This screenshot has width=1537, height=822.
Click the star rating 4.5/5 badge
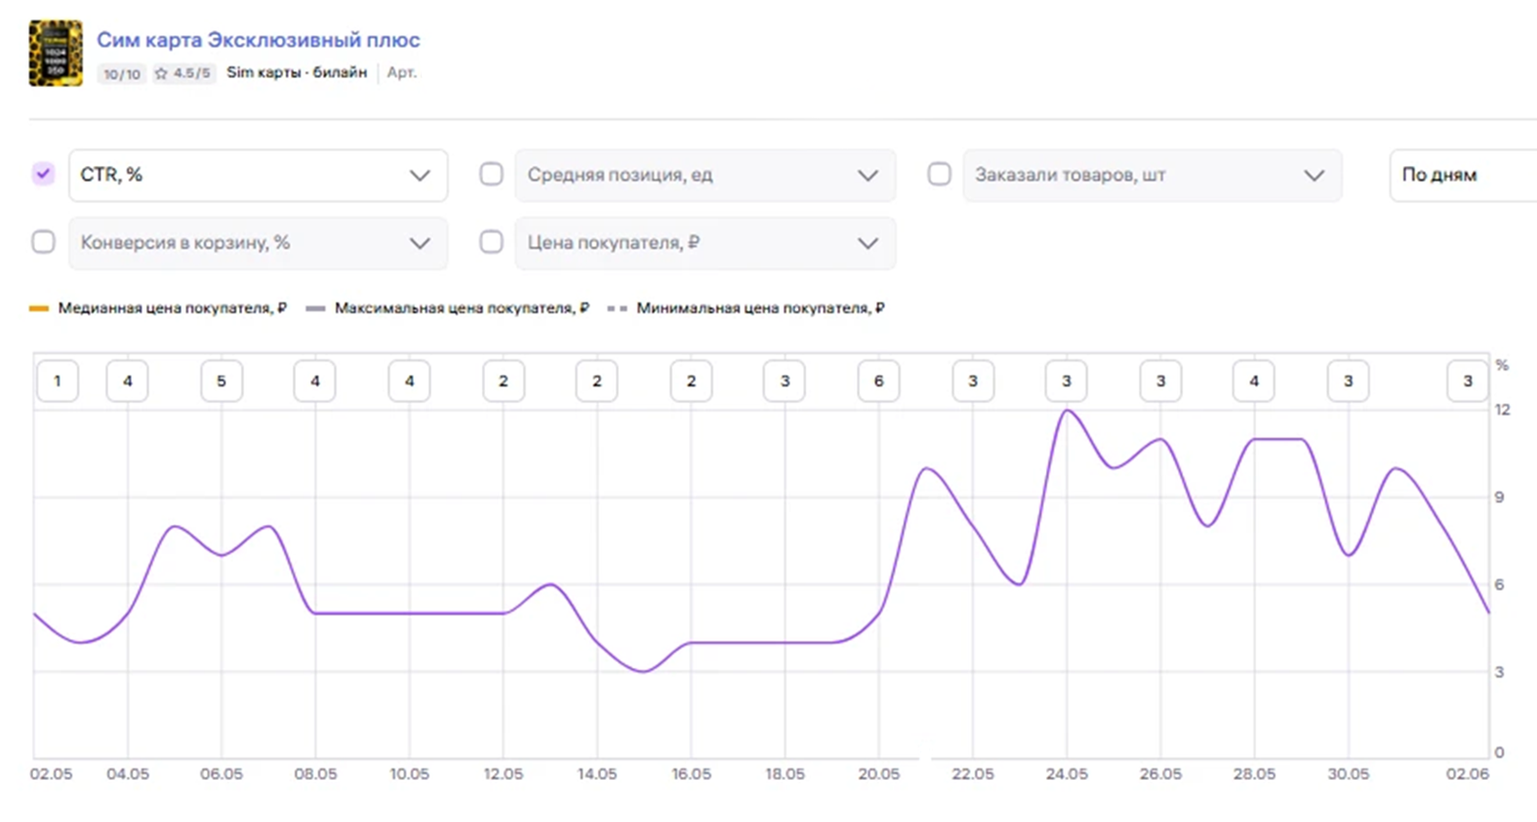182,73
